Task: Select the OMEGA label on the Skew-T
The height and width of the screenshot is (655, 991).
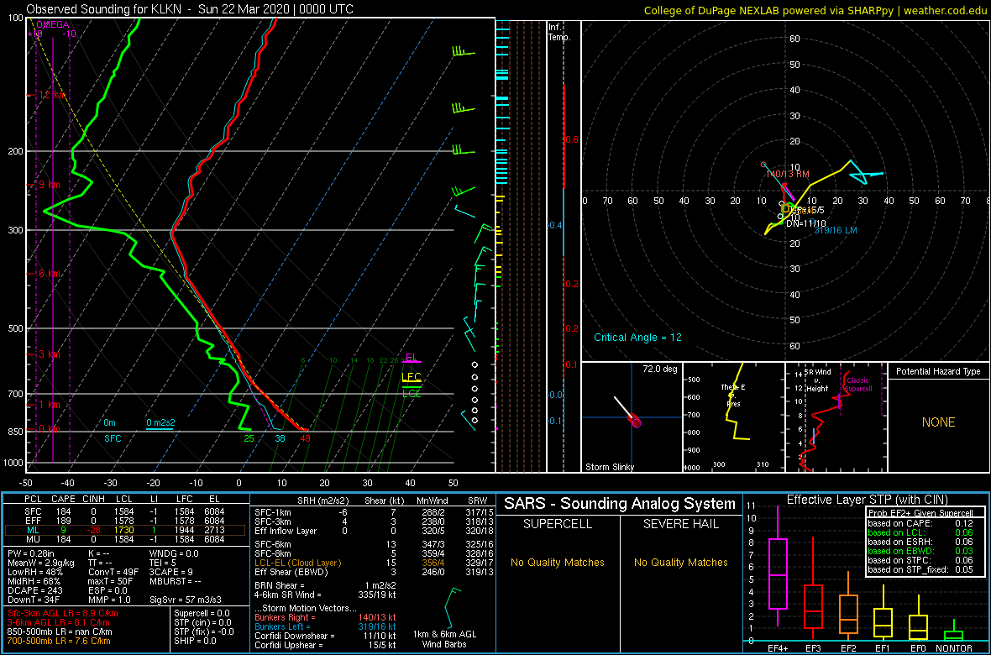Action: tap(52, 24)
